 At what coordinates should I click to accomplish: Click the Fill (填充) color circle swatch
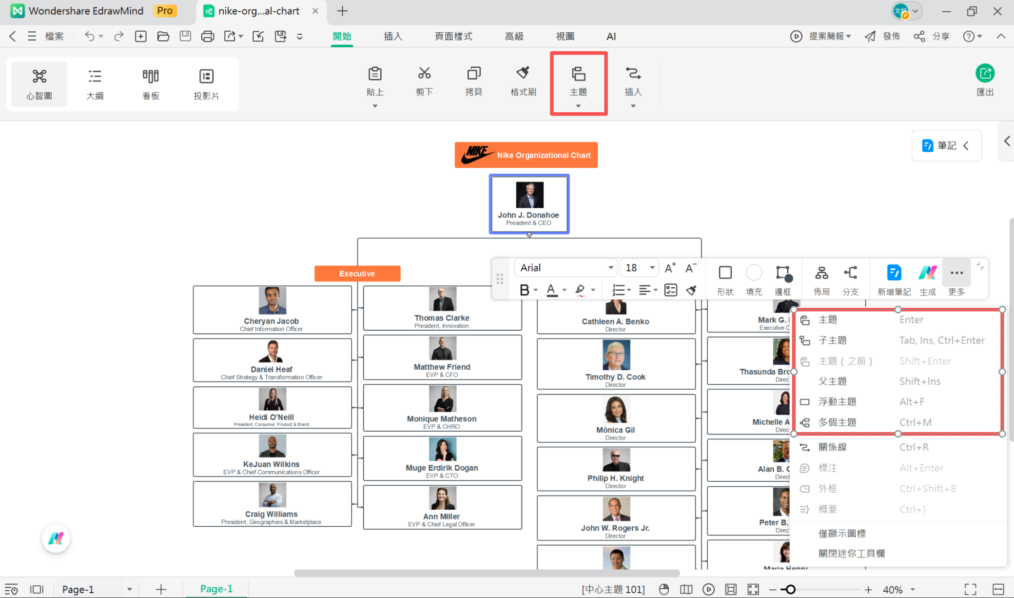click(x=754, y=273)
